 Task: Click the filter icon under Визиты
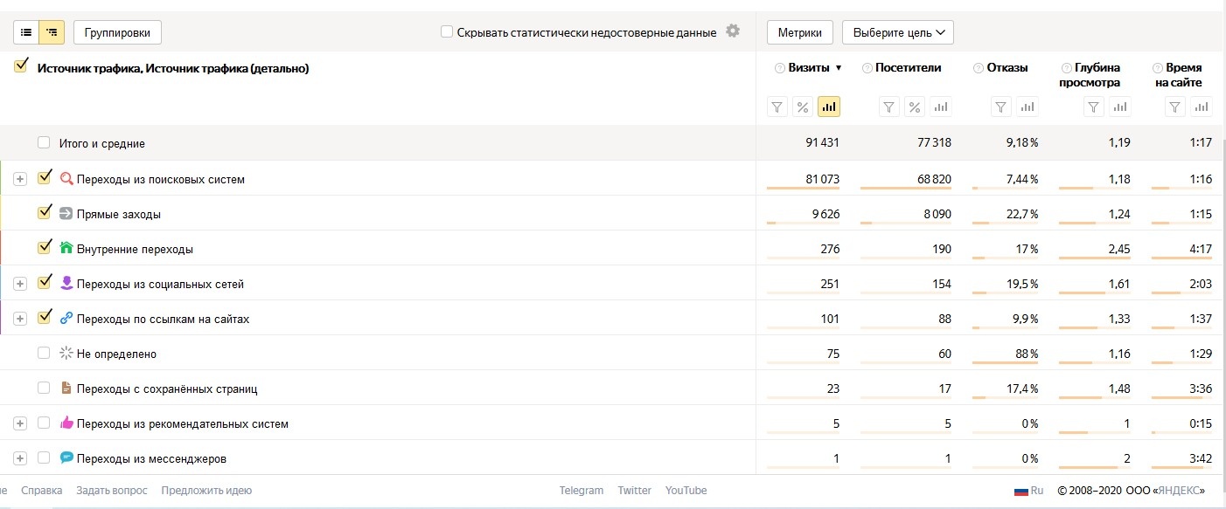pos(777,107)
